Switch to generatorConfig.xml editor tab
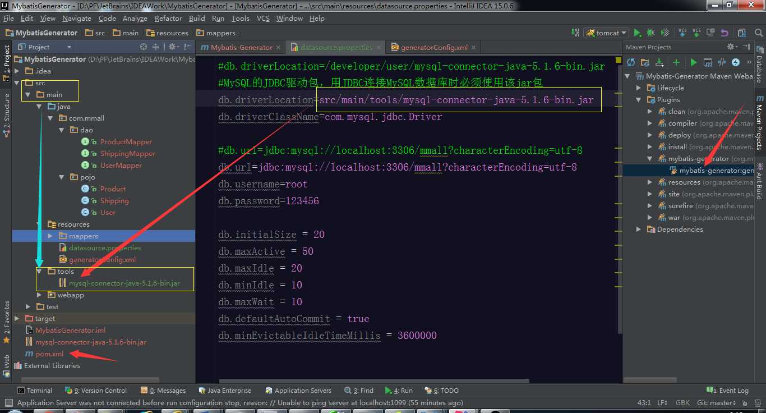Image resolution: width=766 pixels, height=413 pixels. pos(434,47)
